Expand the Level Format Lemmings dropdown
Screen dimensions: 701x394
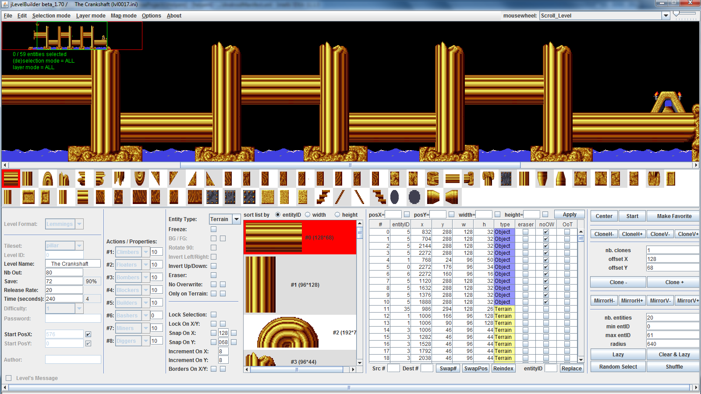pos(79,224)
